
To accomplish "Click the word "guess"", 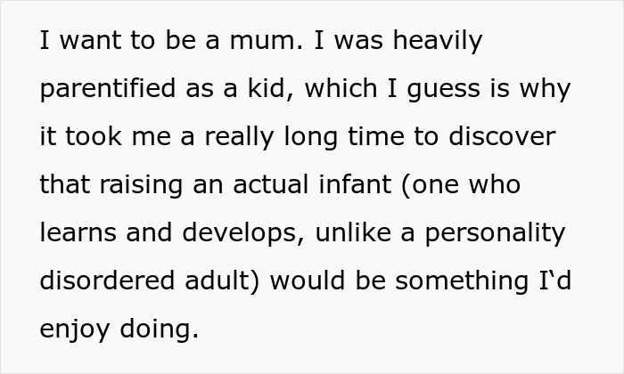I will click(443, 89).
